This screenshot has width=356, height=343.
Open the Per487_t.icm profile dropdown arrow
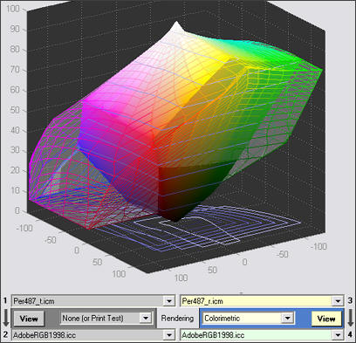pos(169,301)
